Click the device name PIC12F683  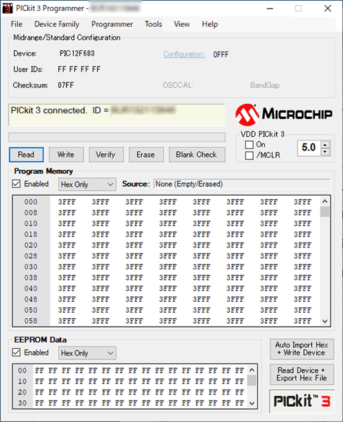77,54
